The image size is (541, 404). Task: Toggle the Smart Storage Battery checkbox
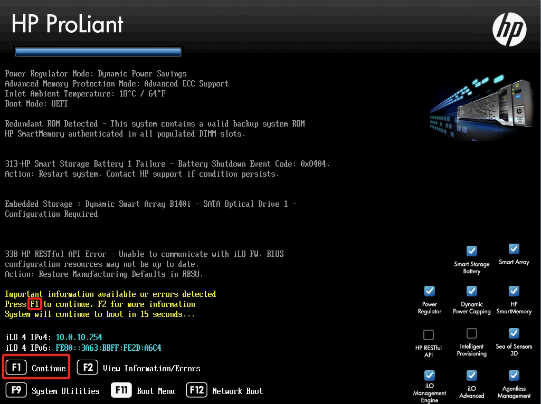[x=472, y=251]
